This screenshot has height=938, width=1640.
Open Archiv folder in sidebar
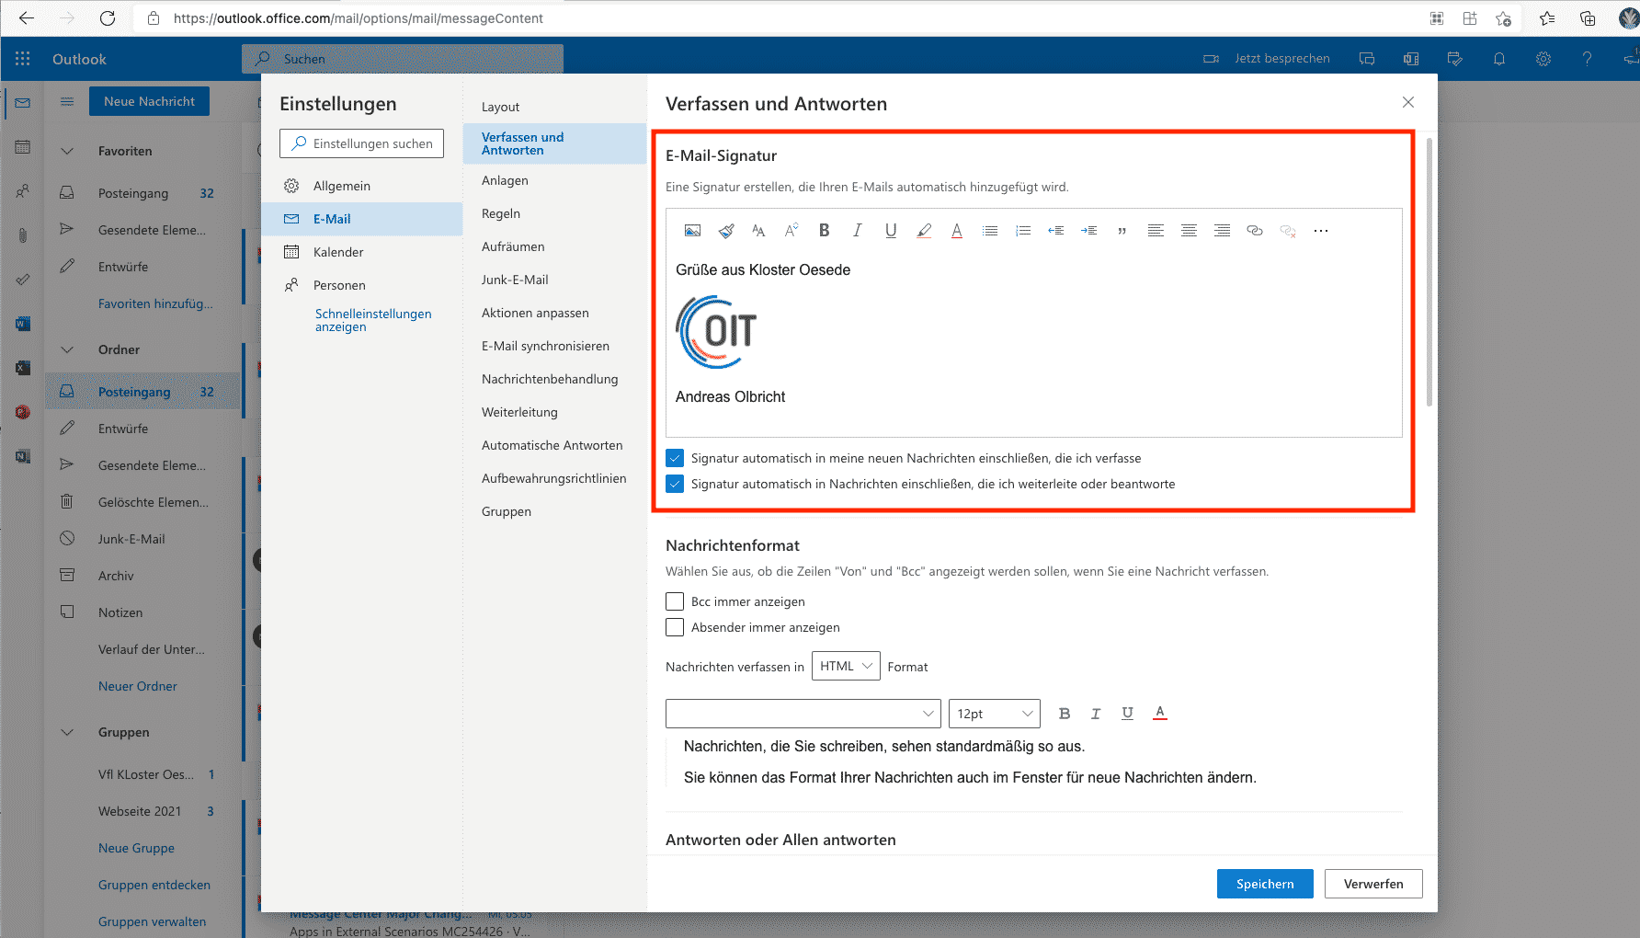116,576
